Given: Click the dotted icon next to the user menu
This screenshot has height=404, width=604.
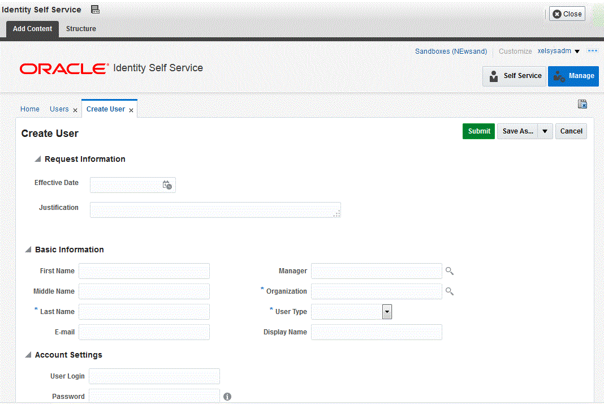Looking at the screenshot, I should 593,51.
